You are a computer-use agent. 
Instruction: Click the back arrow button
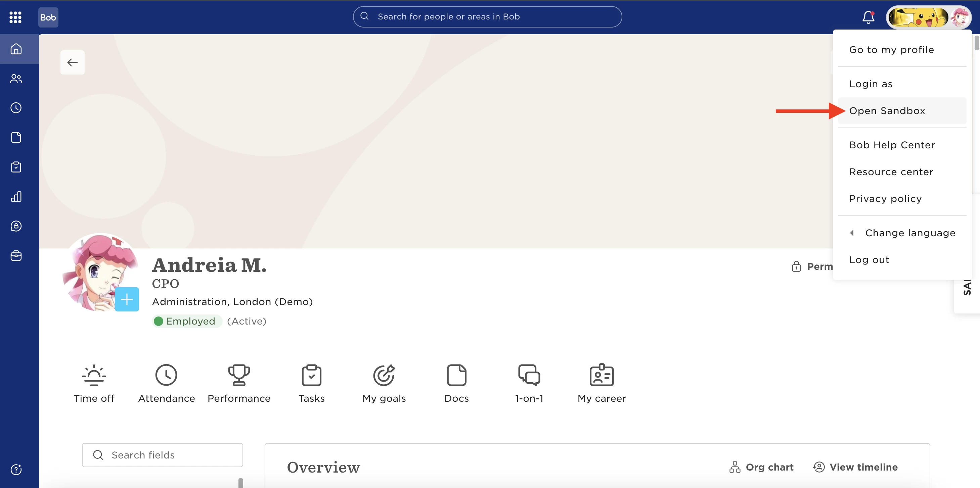click(72, 62)
